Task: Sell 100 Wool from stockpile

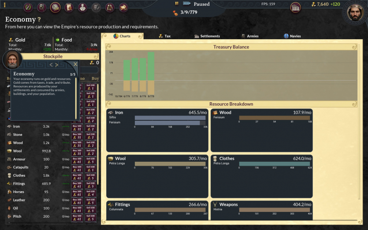Action: (90, 151)
